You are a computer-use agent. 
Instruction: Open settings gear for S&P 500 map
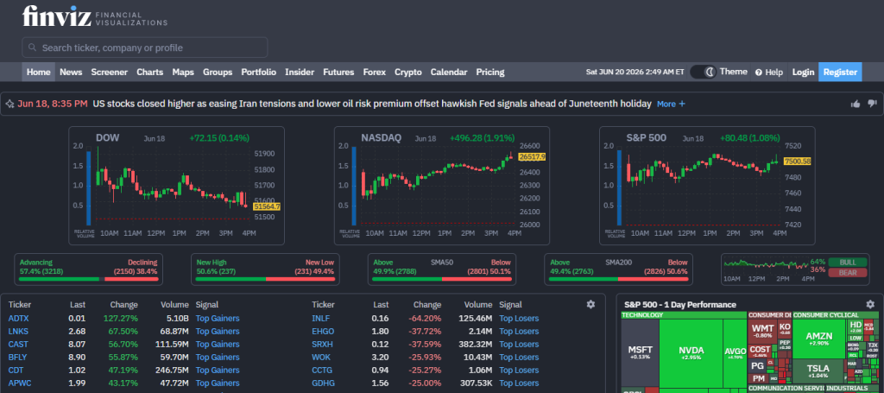point(870,304)
